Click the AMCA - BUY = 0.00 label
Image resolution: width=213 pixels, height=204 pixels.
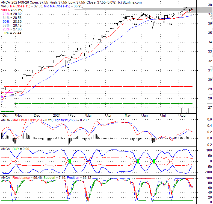pyautogui.click(x=15, y=149)
